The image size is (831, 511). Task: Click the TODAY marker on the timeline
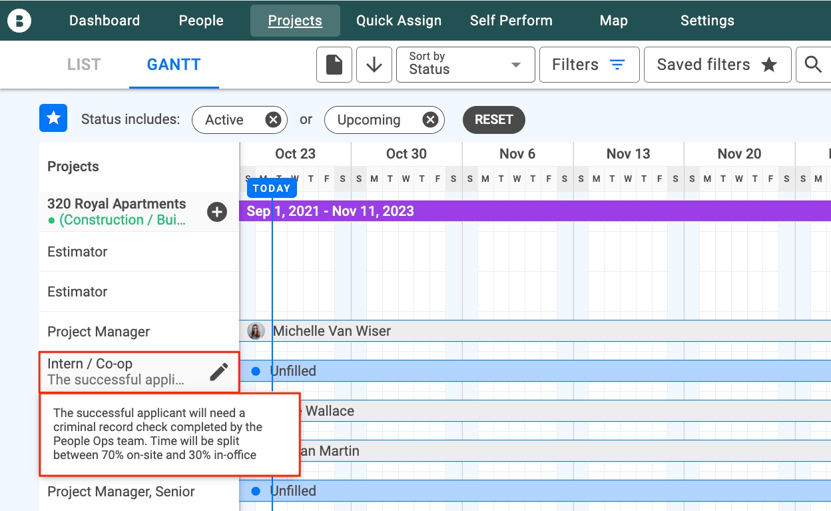[272, 188]
